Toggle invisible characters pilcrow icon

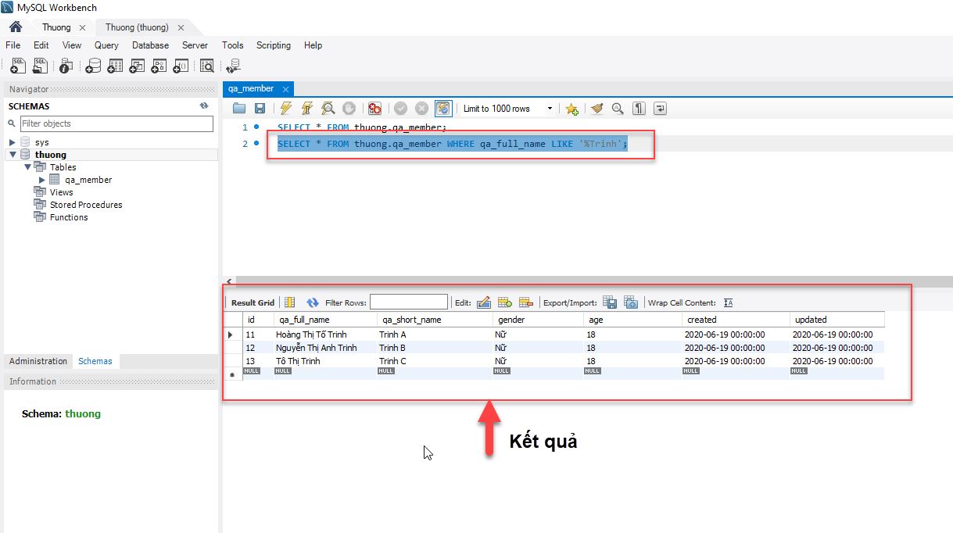(x=639, y=109)
